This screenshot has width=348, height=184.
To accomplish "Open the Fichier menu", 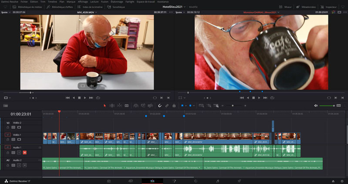I will [x=24, y=2].
